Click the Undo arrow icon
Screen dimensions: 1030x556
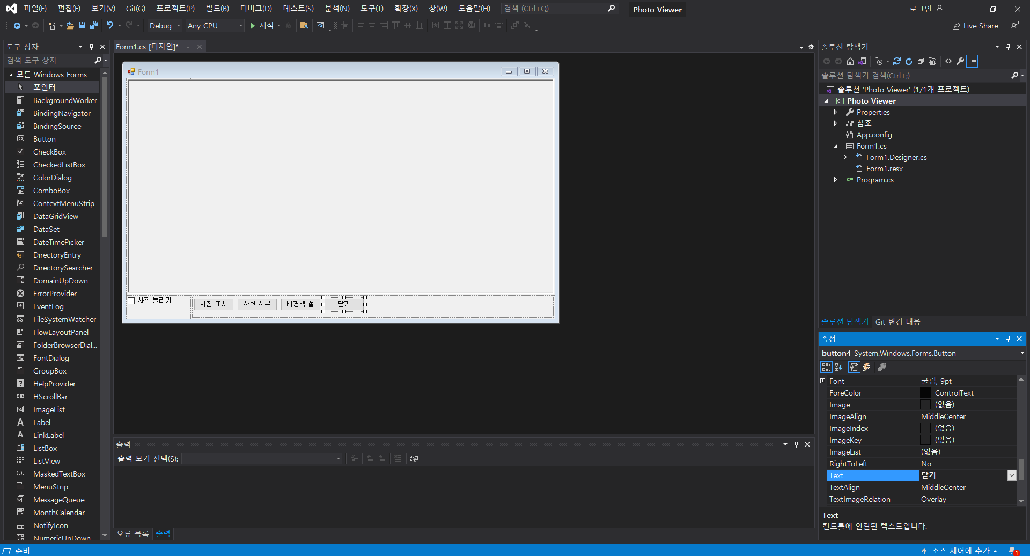pyautogui.click(x=110, y=26)
